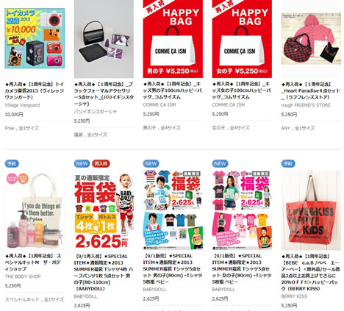This screenshot has height=311, width=344.
Task: Click the red 再入荷 badge on the BABYDOLL item
Action: click(x=101, y=163)
